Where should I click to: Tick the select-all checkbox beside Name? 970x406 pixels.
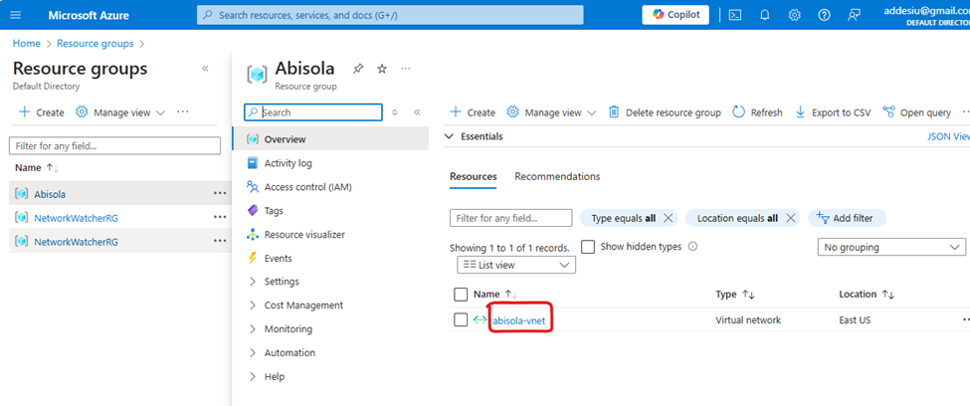(461, 295)
